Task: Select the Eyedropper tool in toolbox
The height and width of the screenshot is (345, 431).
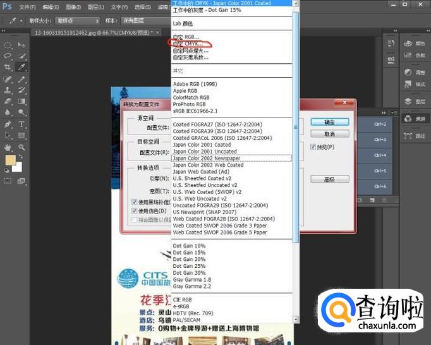Action: point(21,67)
